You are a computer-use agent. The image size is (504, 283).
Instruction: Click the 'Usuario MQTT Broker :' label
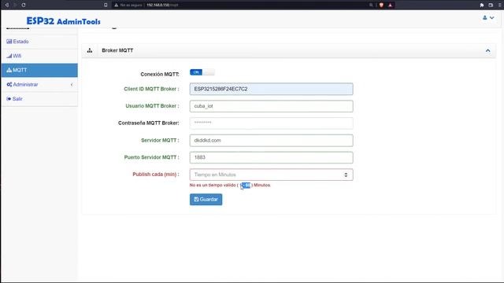(152, 106)
